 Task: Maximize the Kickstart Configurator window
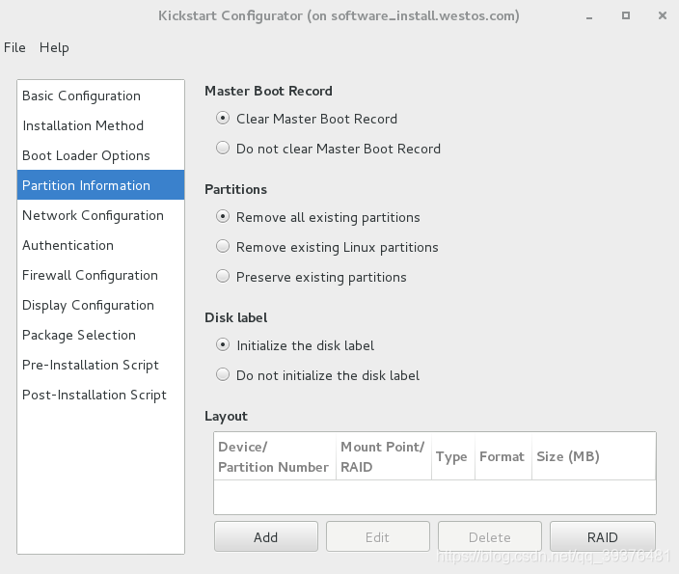[626, 15]
